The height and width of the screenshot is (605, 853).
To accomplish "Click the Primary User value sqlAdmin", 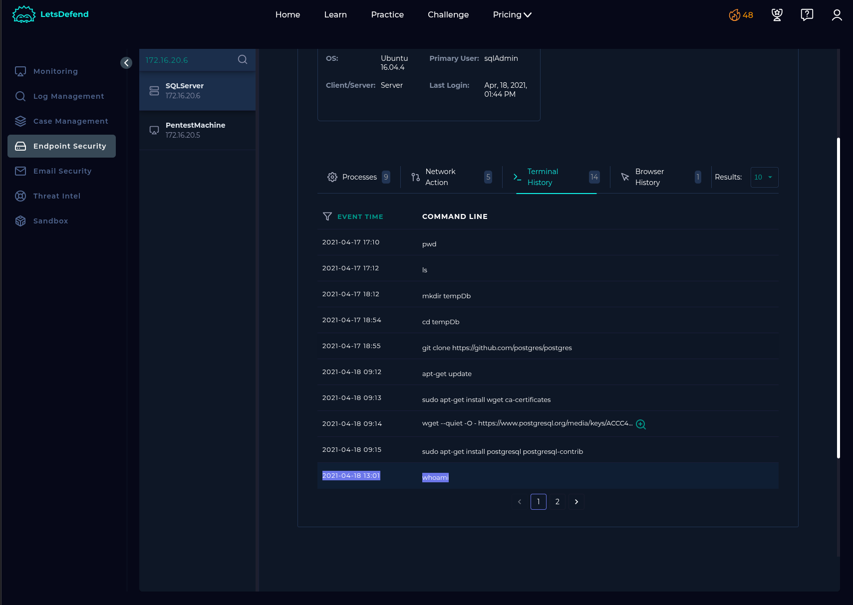I will coord(501,58).
